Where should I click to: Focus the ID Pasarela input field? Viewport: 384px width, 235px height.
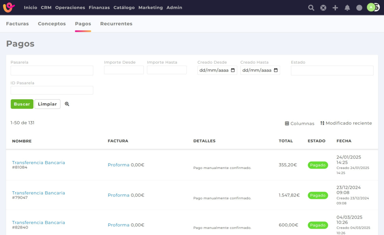[52, 90]
